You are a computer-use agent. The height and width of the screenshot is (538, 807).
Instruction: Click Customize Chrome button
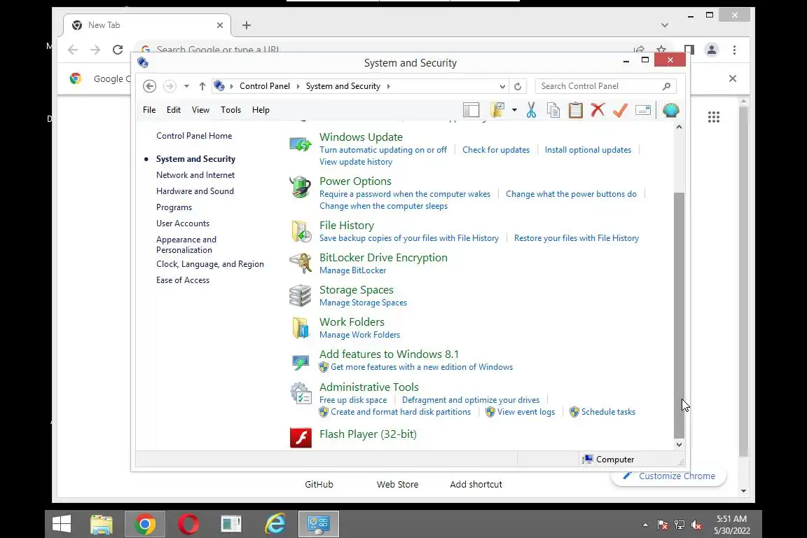[x=668, y=476]
